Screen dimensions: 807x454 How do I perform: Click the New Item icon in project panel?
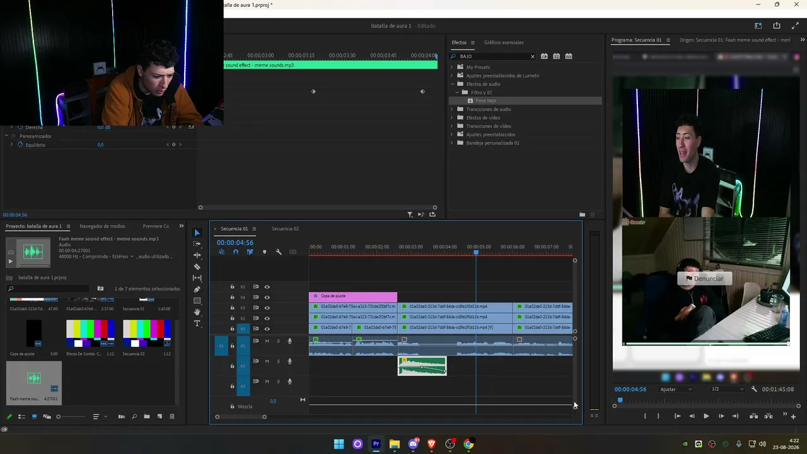click(x=160, y=416)
